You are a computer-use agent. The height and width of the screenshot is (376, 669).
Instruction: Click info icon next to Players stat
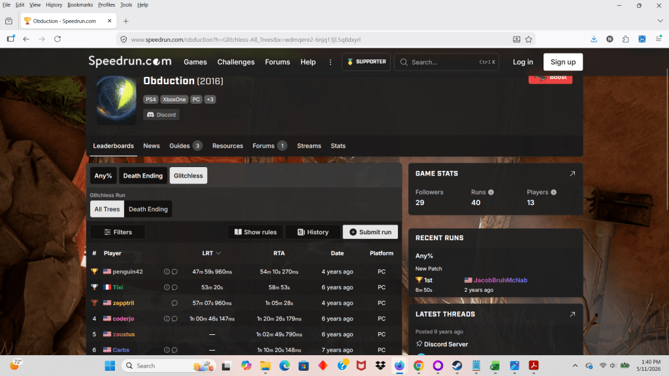553,193
